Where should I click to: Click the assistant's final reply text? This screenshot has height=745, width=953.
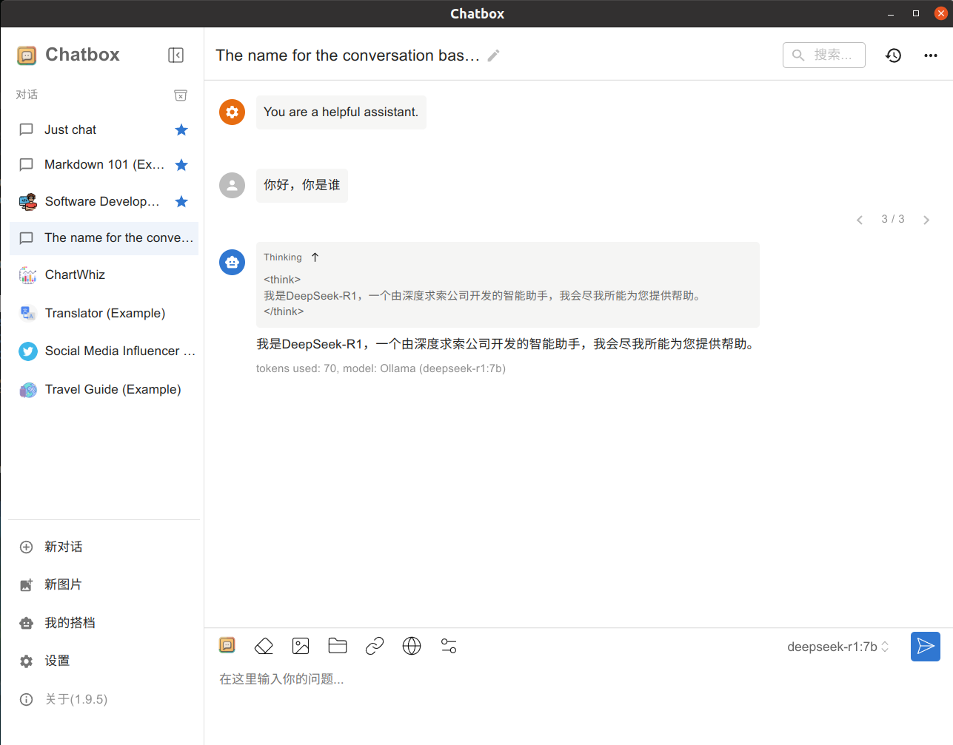click(x=507, y=344)
